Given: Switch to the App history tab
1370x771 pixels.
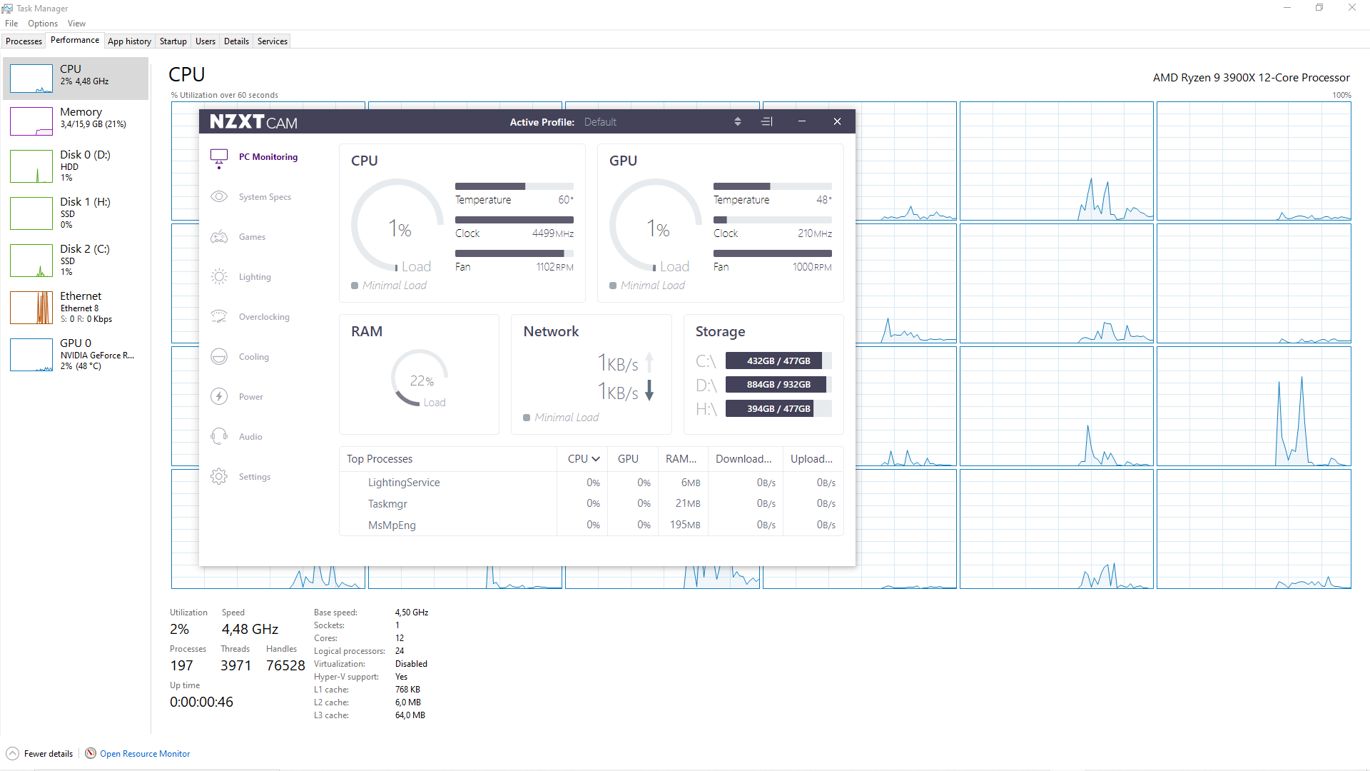Looking at the screenshot, I should pyautogui.click(x=129, y=41).
